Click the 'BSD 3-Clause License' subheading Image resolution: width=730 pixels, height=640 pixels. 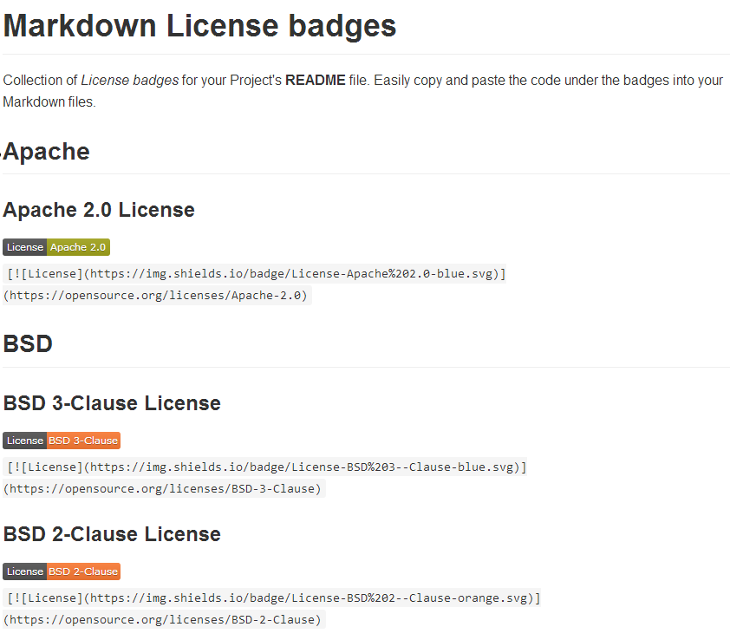(x=112, y=402)
